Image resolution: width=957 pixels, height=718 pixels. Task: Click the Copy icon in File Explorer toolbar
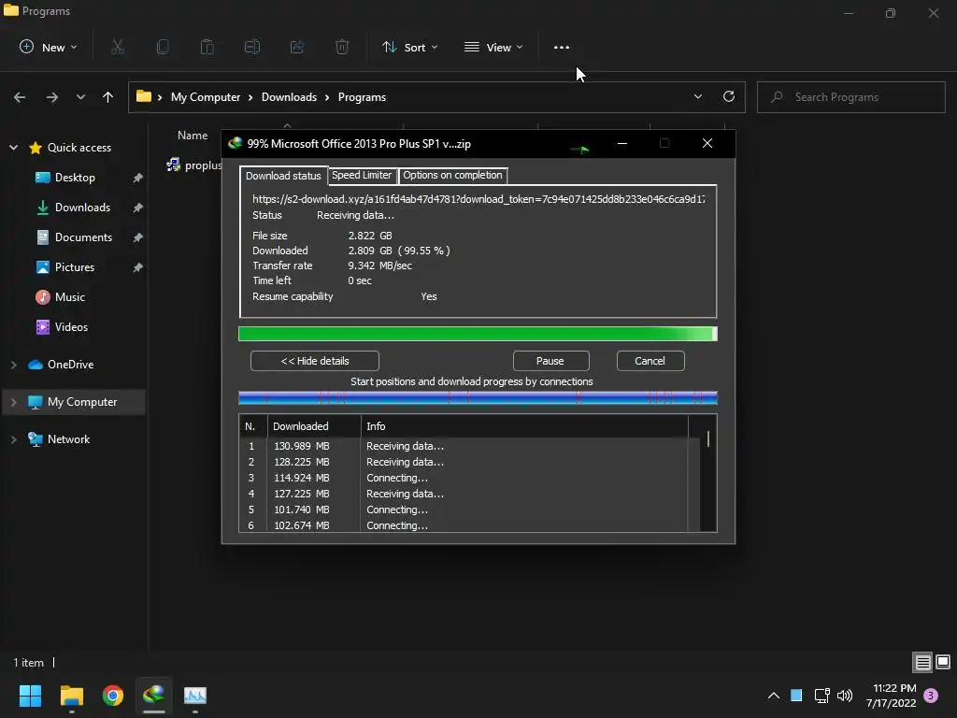(x=163, y=47)
